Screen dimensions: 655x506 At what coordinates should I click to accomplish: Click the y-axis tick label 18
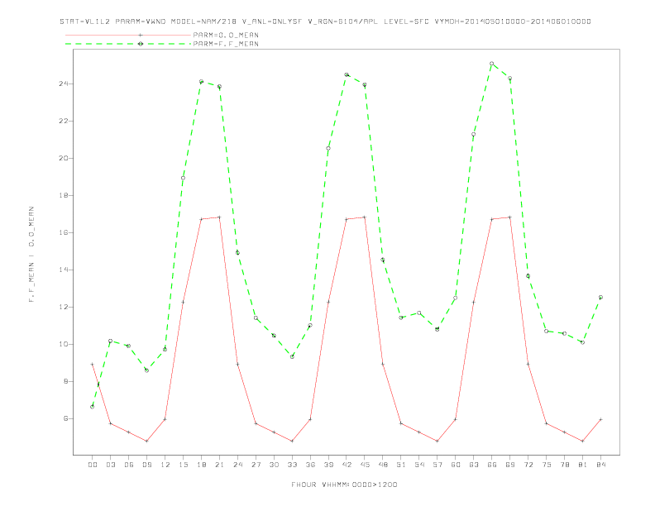tap(64, 195)
